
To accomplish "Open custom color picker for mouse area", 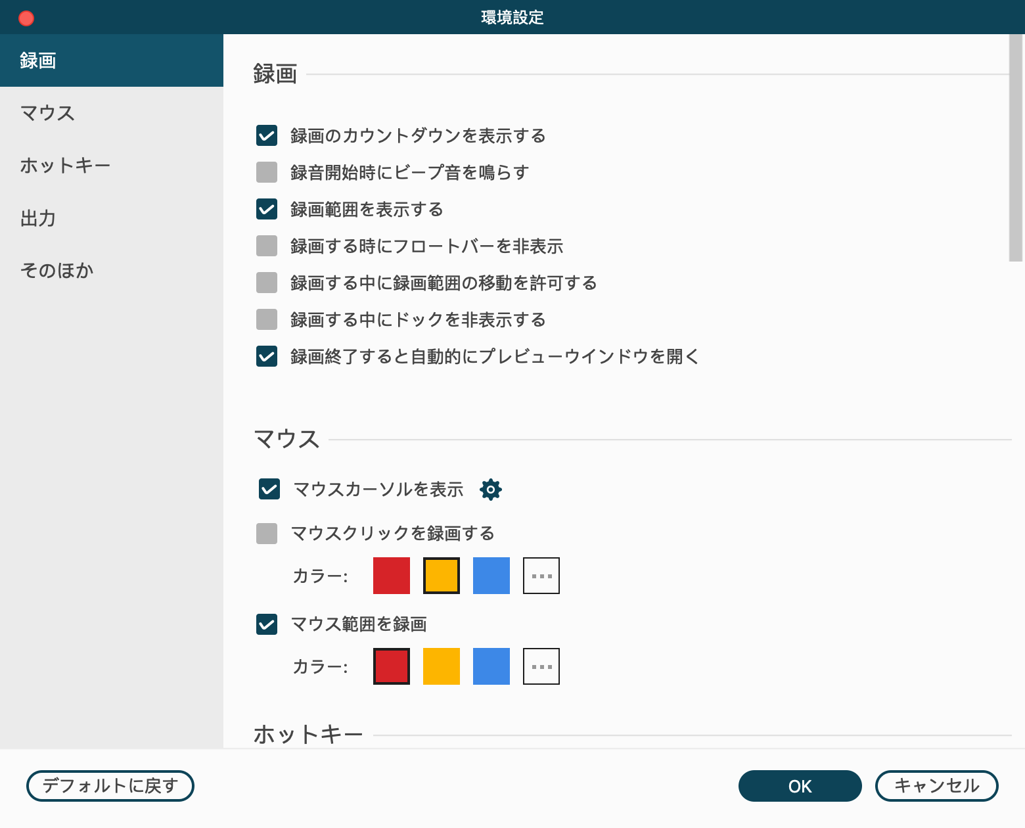I will pyautogui.click(x=541, y=666).
